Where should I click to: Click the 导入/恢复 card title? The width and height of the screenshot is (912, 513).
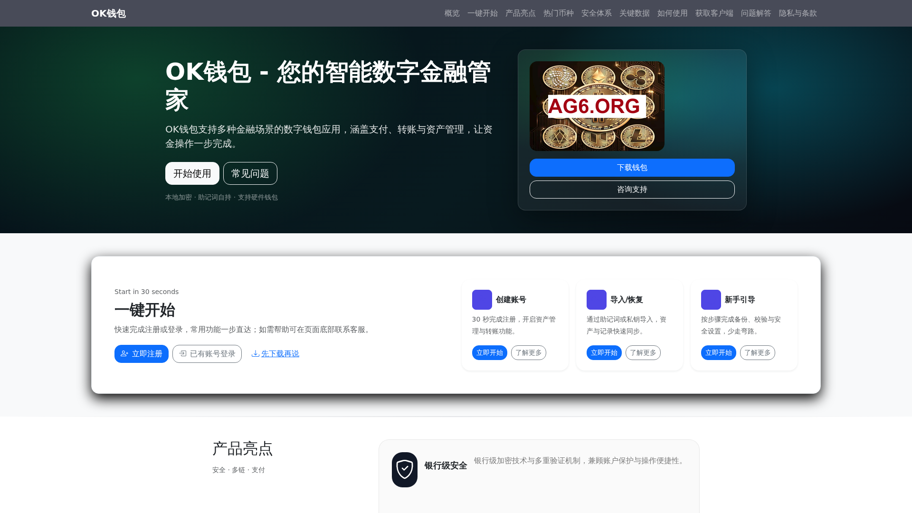[627, 300]
